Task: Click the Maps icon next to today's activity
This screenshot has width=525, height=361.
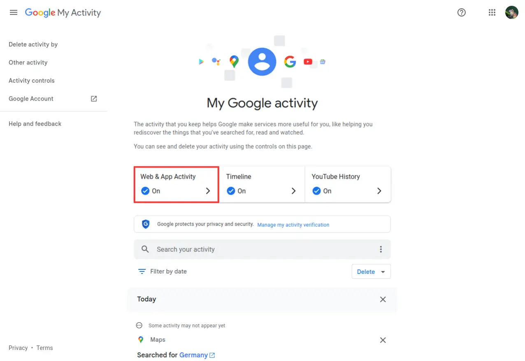Action: click(140, 340)
